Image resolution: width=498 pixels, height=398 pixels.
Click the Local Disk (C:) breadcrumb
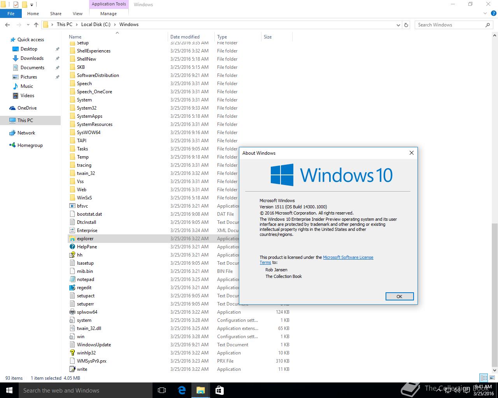[96, 24]
